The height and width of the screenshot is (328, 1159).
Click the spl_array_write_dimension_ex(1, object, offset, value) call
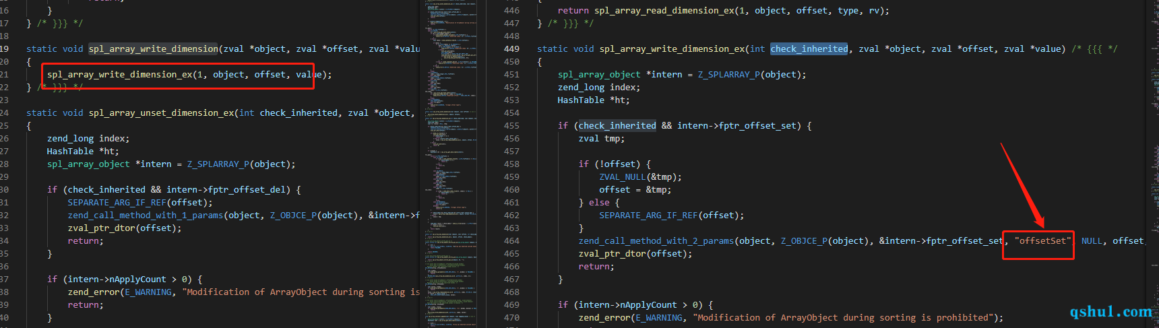[189, 75]
